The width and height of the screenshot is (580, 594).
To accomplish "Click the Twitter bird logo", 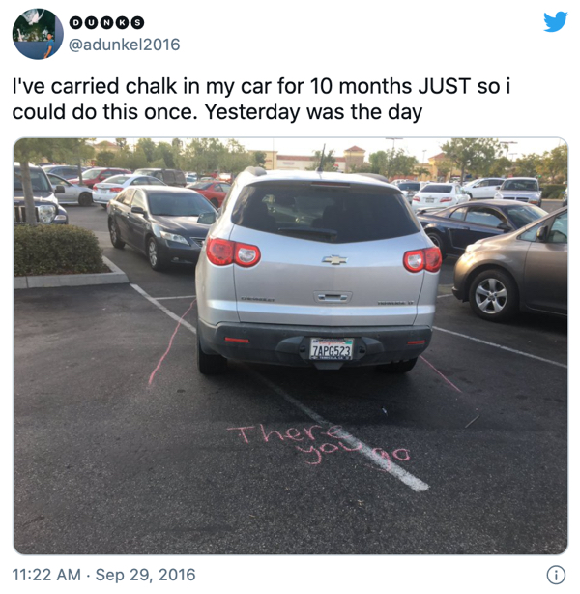I will [x=556, y=21].
